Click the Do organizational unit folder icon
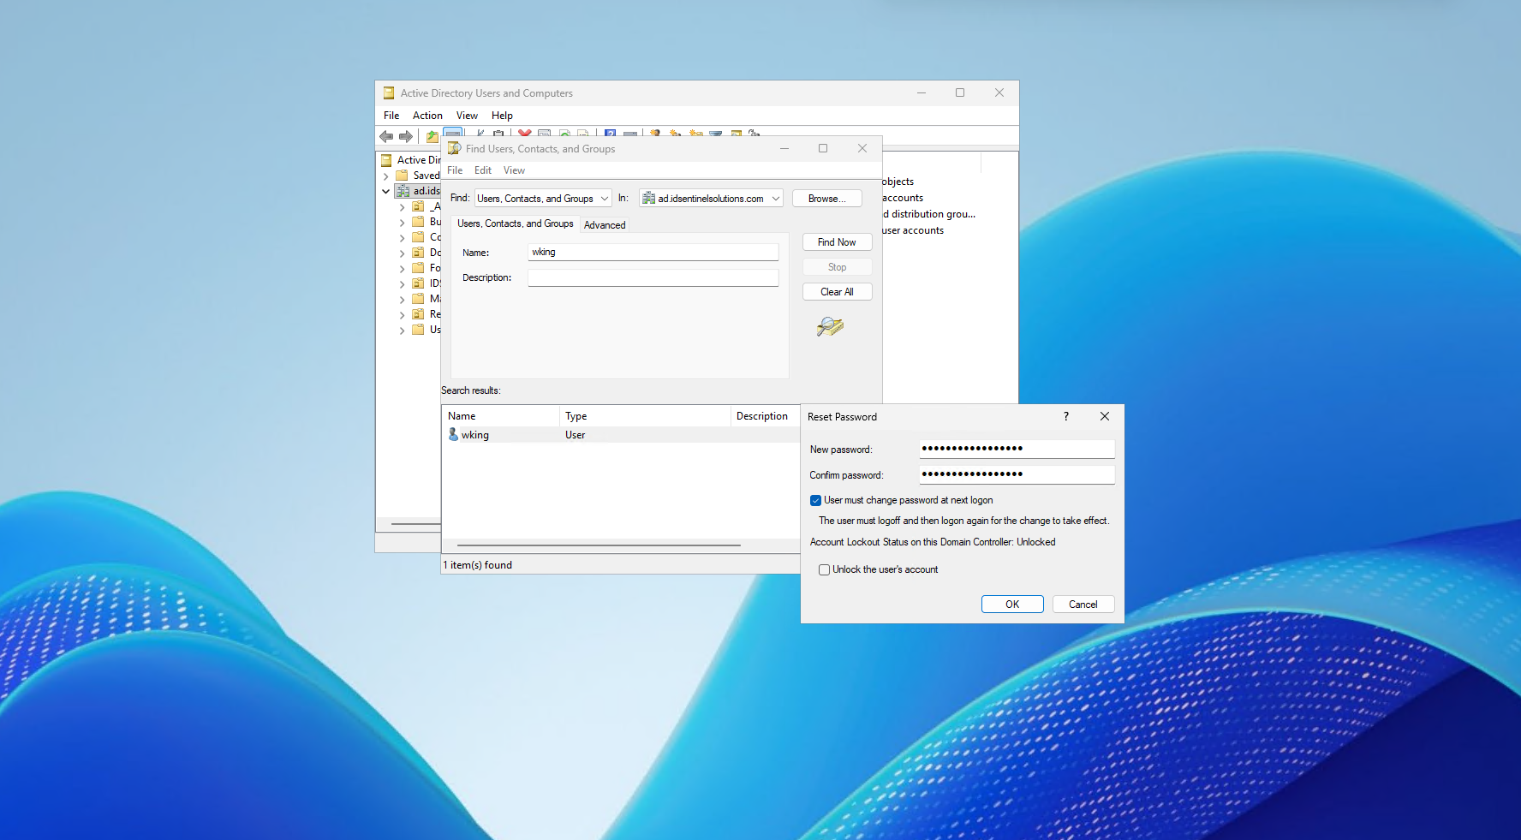 tap(418, 253)
